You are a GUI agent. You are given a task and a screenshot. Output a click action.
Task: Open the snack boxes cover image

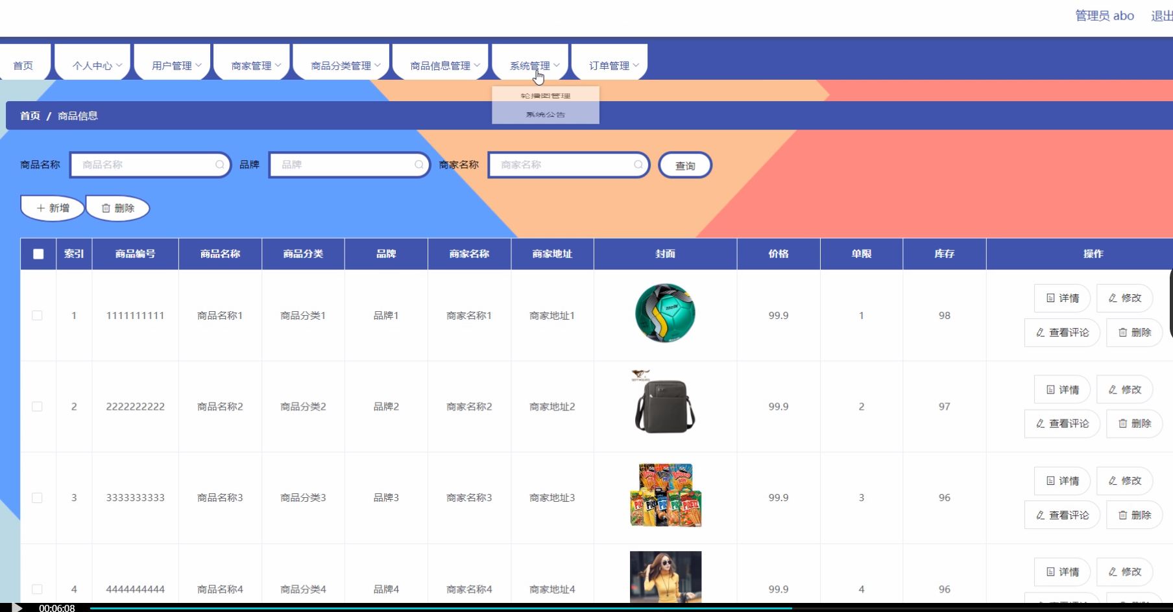point(666,495)
